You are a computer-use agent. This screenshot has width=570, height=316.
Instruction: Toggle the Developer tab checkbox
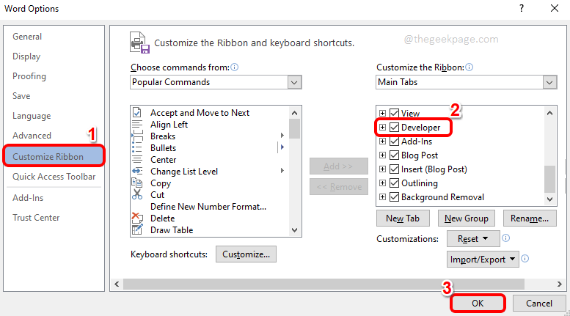[x=394, y=128]
